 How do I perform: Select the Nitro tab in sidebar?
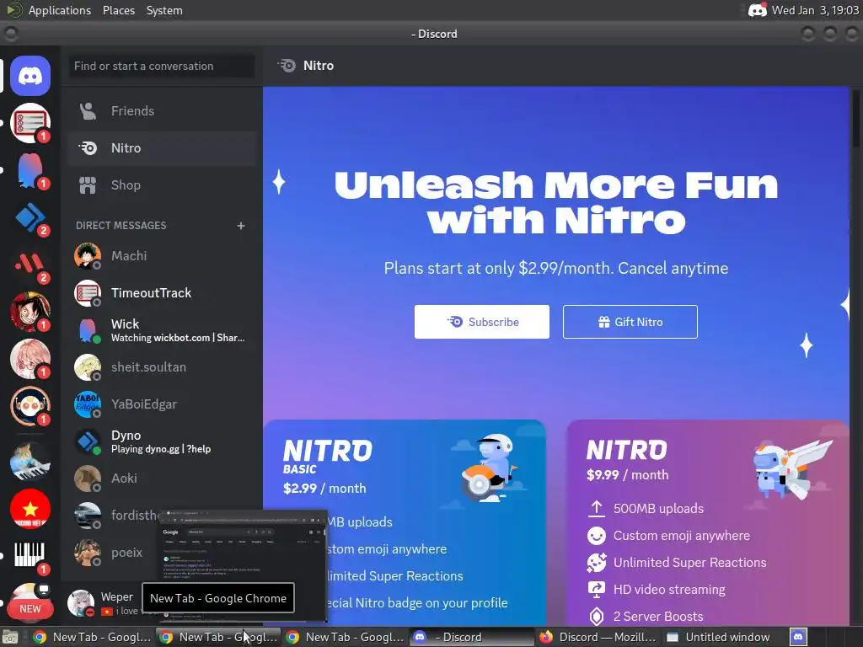(x=162, y=148)
